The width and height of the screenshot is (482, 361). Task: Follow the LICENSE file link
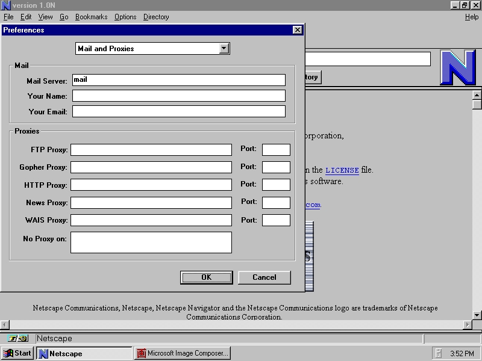(x=342, y=170)
